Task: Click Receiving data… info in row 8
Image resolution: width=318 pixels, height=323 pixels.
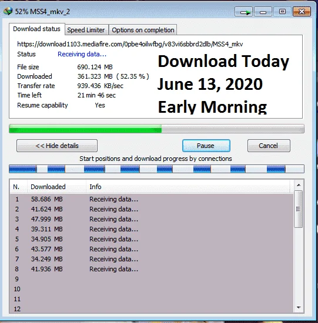Action: coord(113,269)
